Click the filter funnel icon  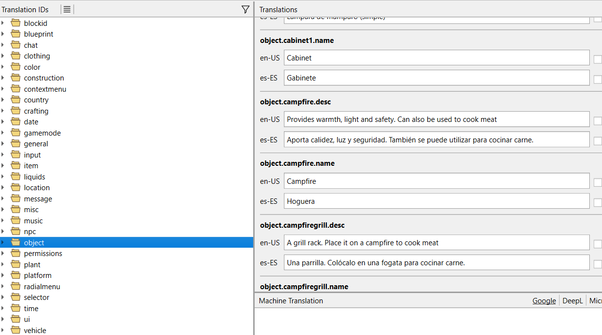pos(245,9)
